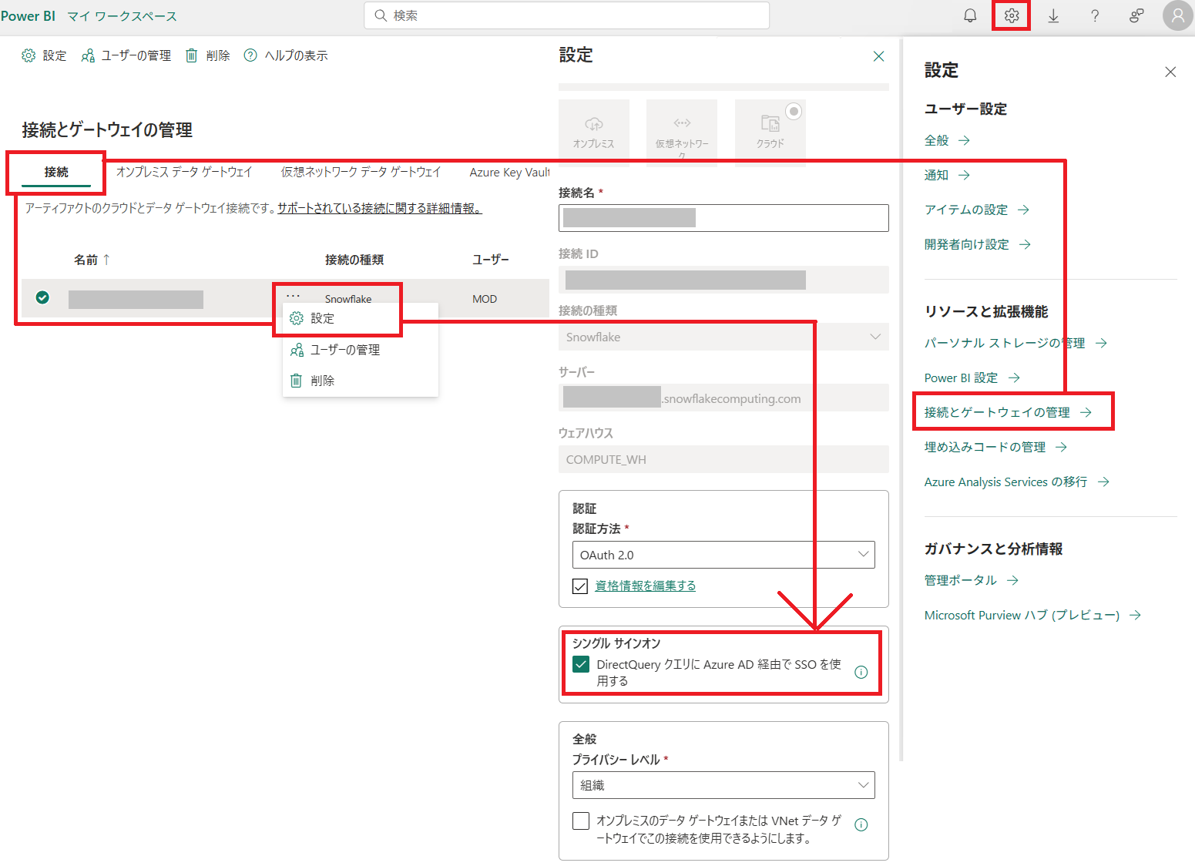Click toolbar ユーザーの管理 people icon
1195x866 pixels.
tap(88, 55)
